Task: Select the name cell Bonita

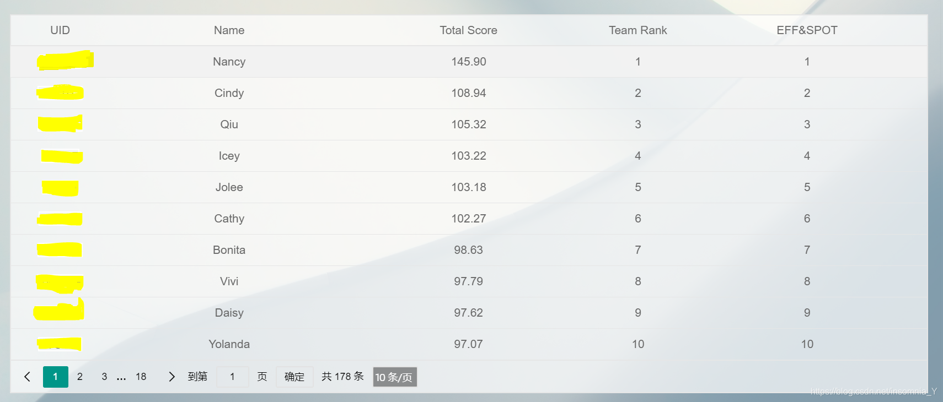Action: [229, 250]
